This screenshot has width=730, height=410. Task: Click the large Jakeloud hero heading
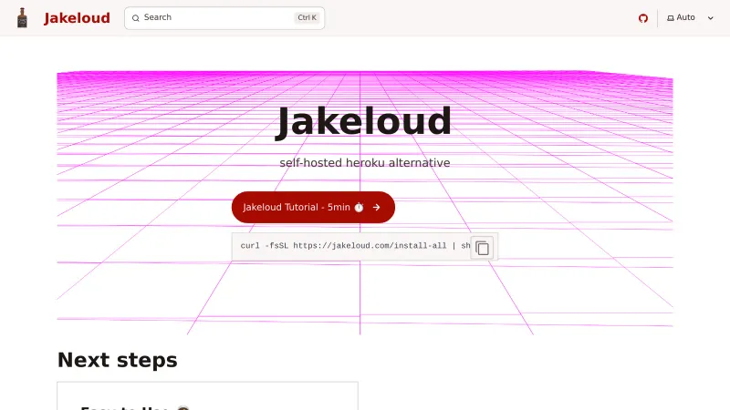click(x=364, y=122)
